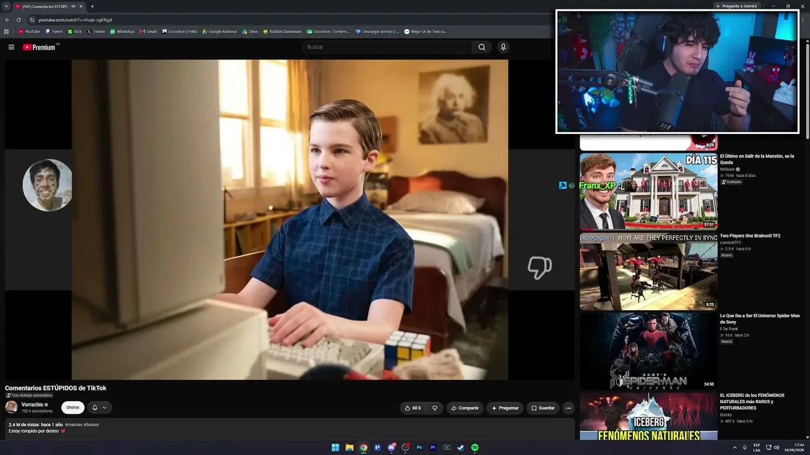The image size is (810, 455).
Task: Click the video title text
Action: 56,388
